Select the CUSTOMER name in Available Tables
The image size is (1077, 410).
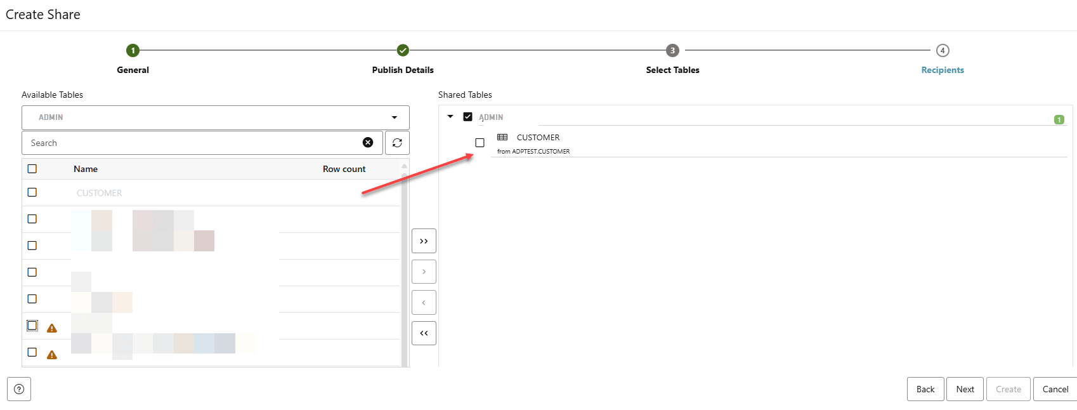[x=100, y=193]
